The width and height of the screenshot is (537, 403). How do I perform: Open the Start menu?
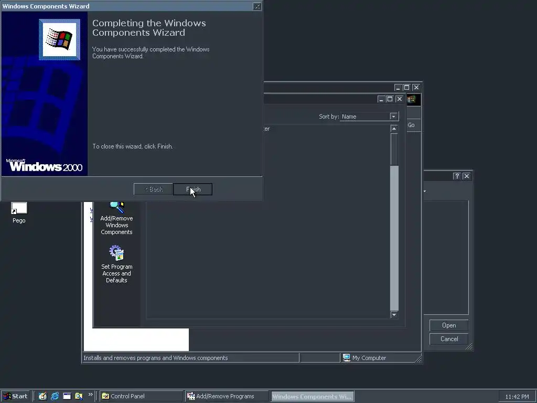pos(15,396)
